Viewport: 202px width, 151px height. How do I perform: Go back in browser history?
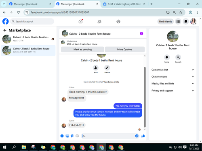(x=4, y=12)
